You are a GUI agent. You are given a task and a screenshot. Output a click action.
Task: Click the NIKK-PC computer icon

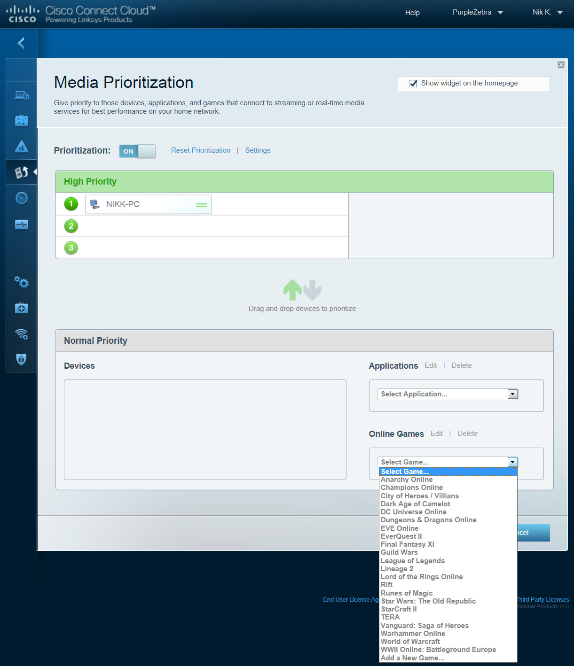coord(95,204)
